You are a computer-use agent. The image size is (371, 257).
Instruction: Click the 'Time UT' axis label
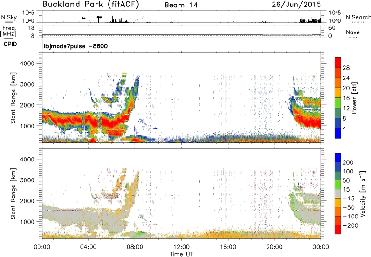pyautogui.click(x=181, y=254)
